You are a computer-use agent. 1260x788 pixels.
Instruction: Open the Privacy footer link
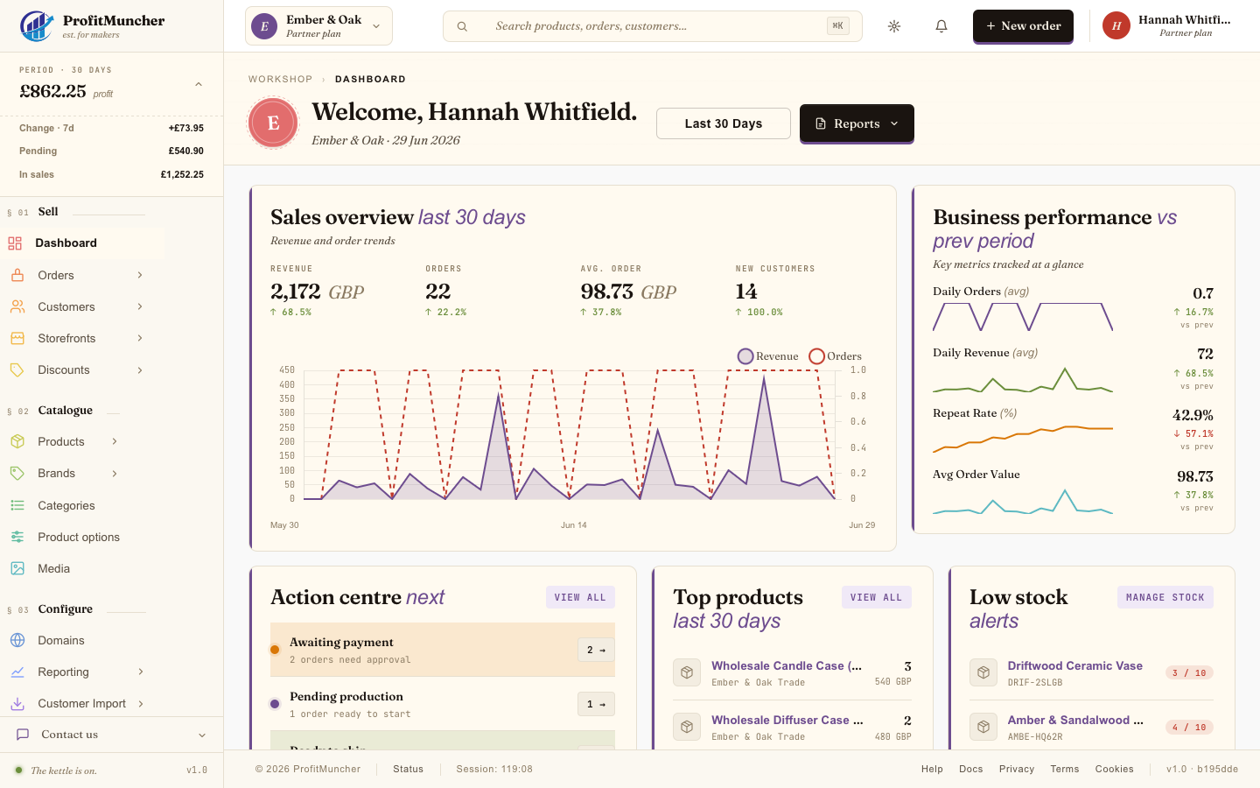[1017, 769]
